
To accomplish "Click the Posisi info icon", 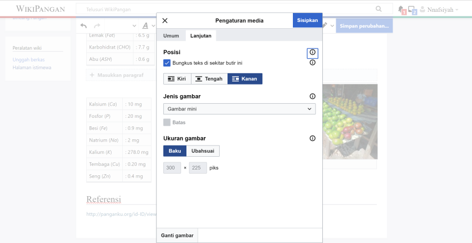I will [313, 52].
